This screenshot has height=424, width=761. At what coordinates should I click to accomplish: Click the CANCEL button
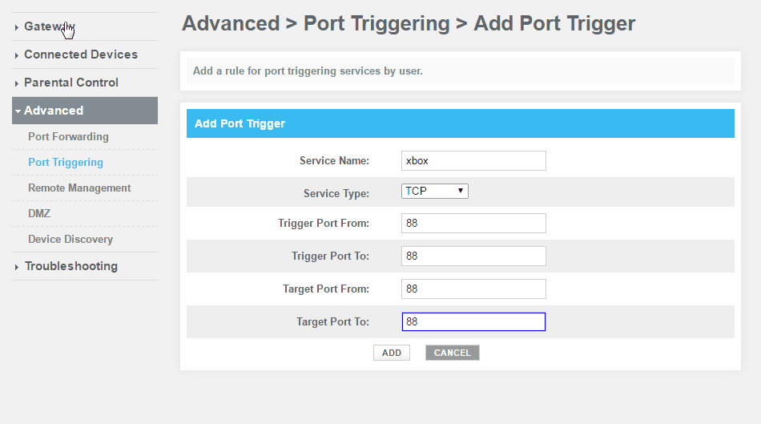coord(453,353)
